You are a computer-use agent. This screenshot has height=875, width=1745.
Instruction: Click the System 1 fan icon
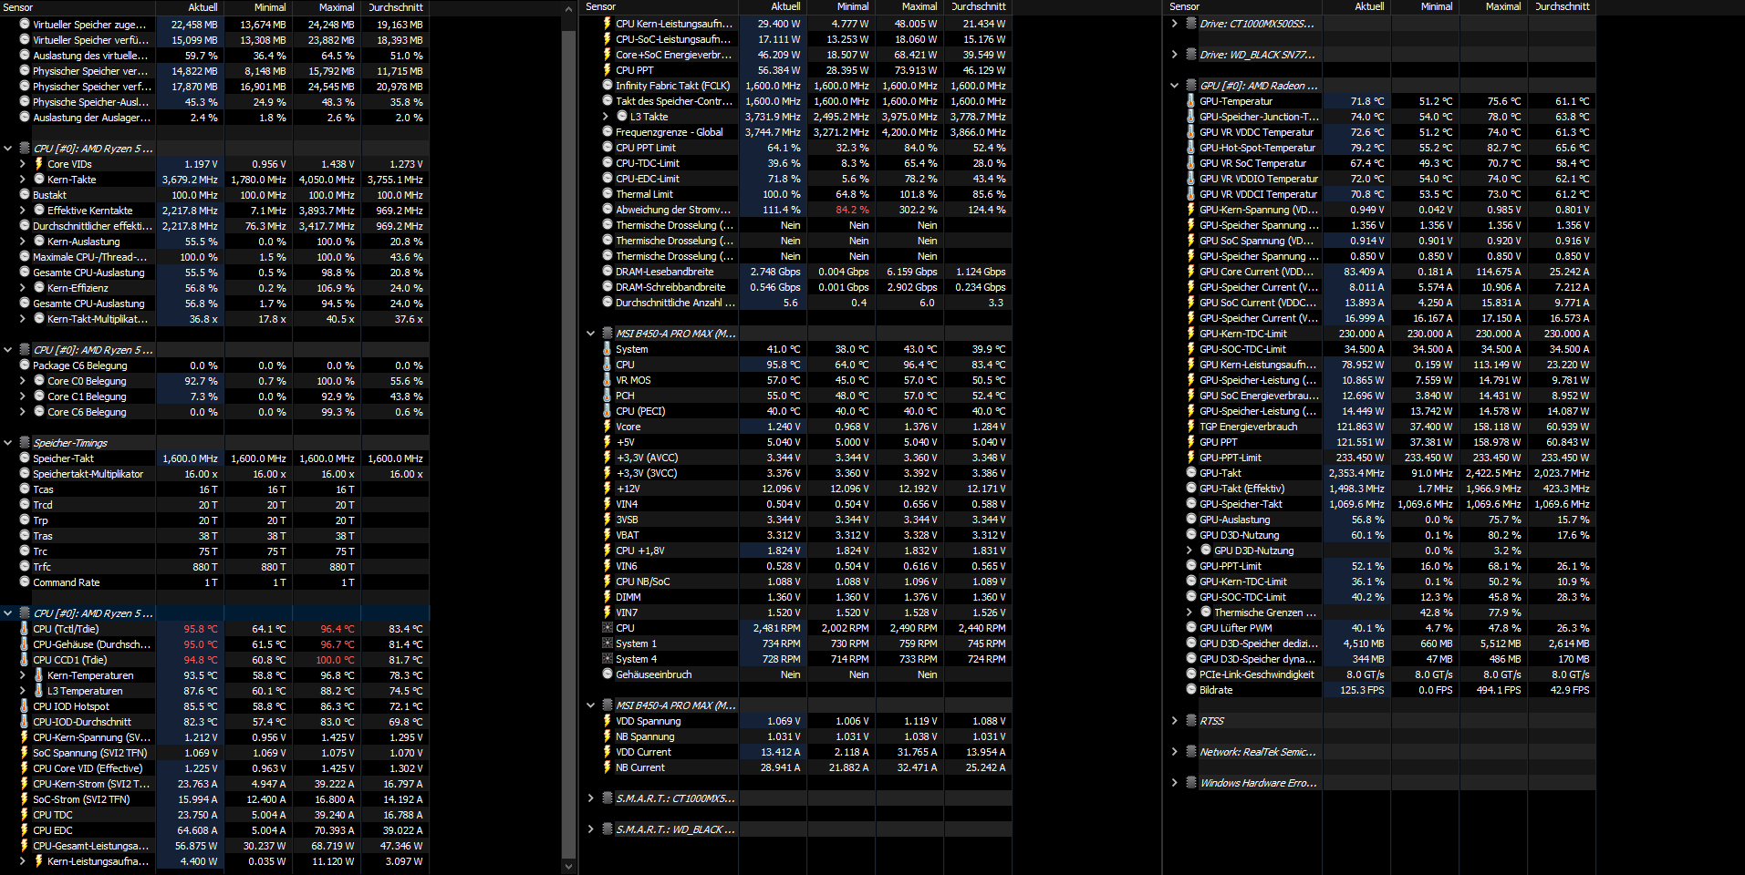pyautogui.click(x=608, y=643)
